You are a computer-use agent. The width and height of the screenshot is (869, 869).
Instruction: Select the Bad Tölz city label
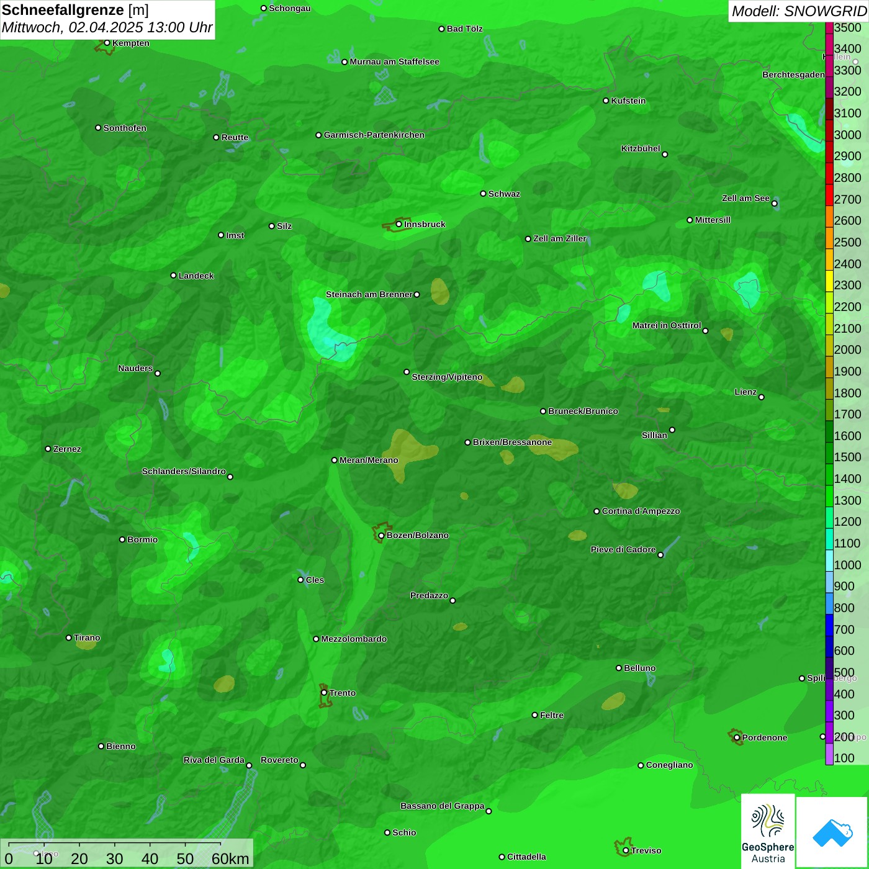[464, 29]
